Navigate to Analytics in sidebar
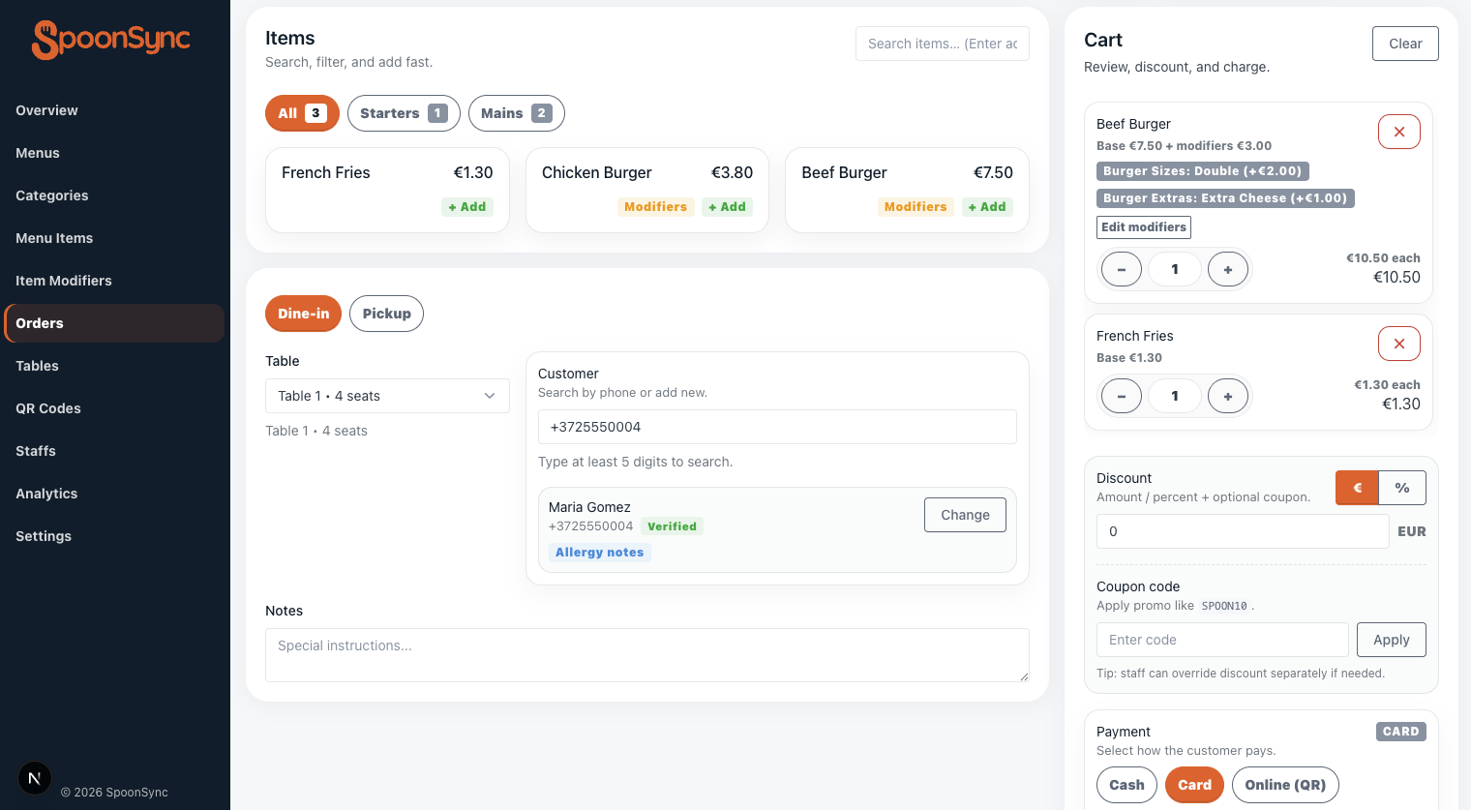Image resolution: width=1471 pixels, height=810 pixels. (45, 493)
